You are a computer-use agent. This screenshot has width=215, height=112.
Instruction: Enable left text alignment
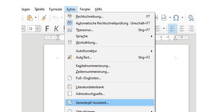[172, 29]
